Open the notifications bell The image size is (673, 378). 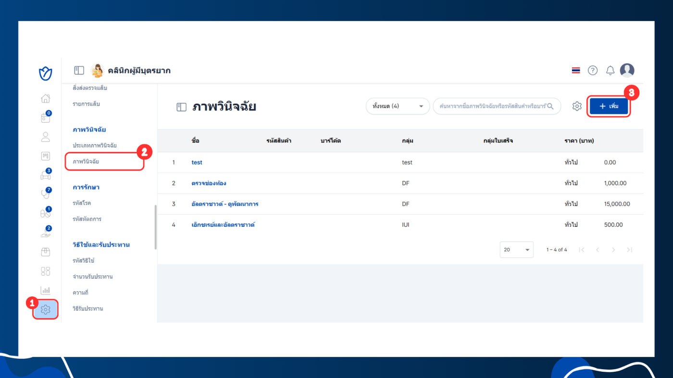(x=610, y=71)
